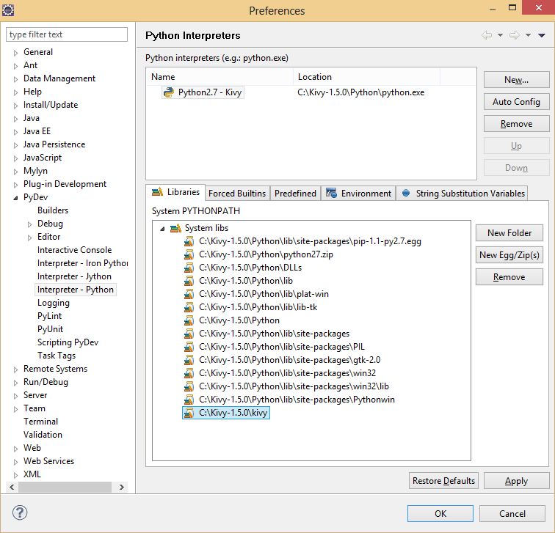
Task: Cancel the Preferences dialog
Action: tap(512, 513)
